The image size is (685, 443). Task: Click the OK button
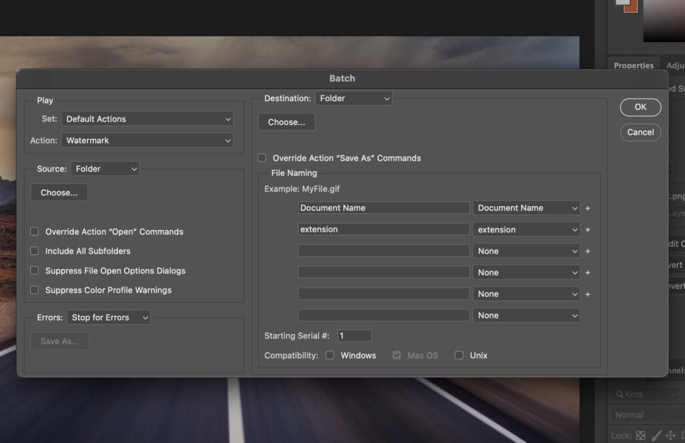(640, 107)
